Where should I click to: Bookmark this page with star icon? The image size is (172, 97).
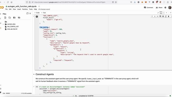116,2
